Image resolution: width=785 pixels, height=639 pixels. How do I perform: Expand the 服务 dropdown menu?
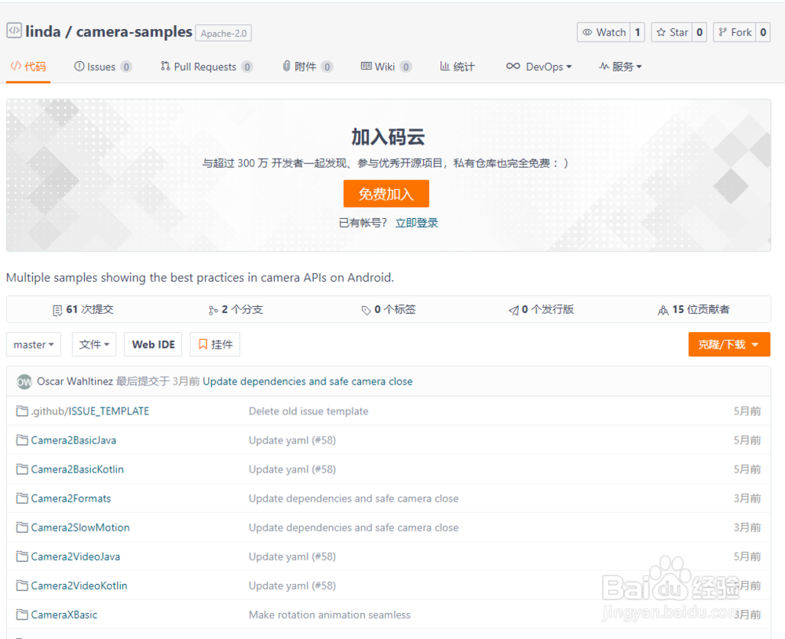620,67
